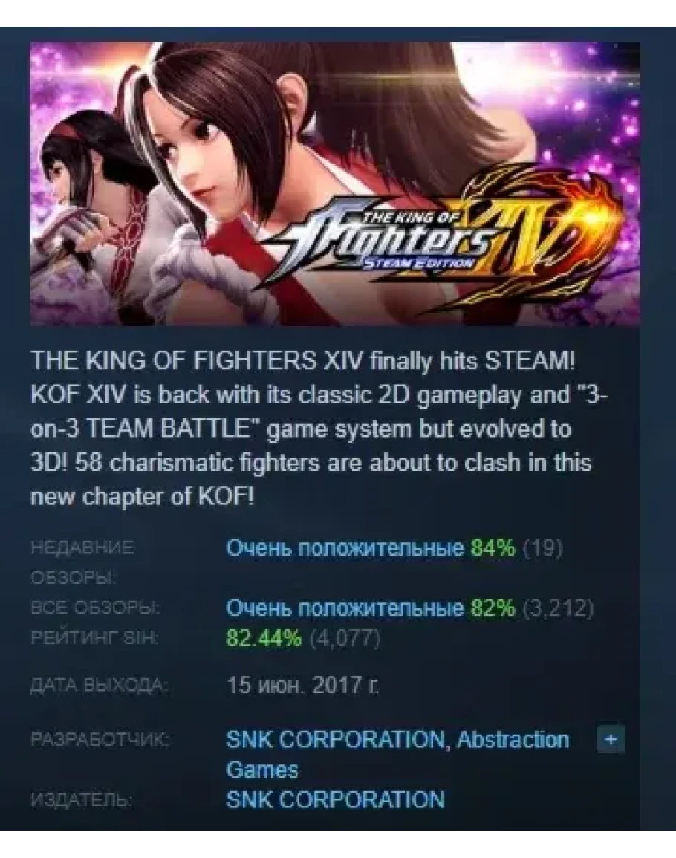The width and height of the screenshot is (676, 858).
Task: Click the 'Издатель' label
Action: pyautogui.click(x=81, y=801)
